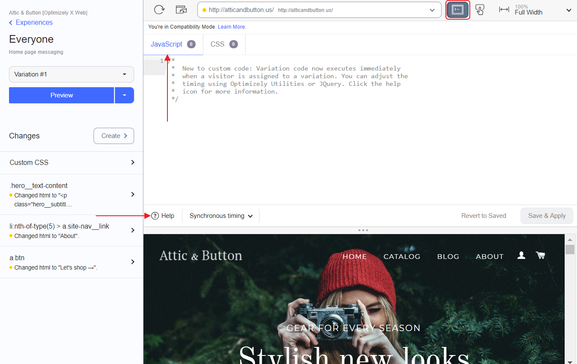Click the reload page icon
Image resolution: width=577 pixels, height=364 pixels.
159,10
